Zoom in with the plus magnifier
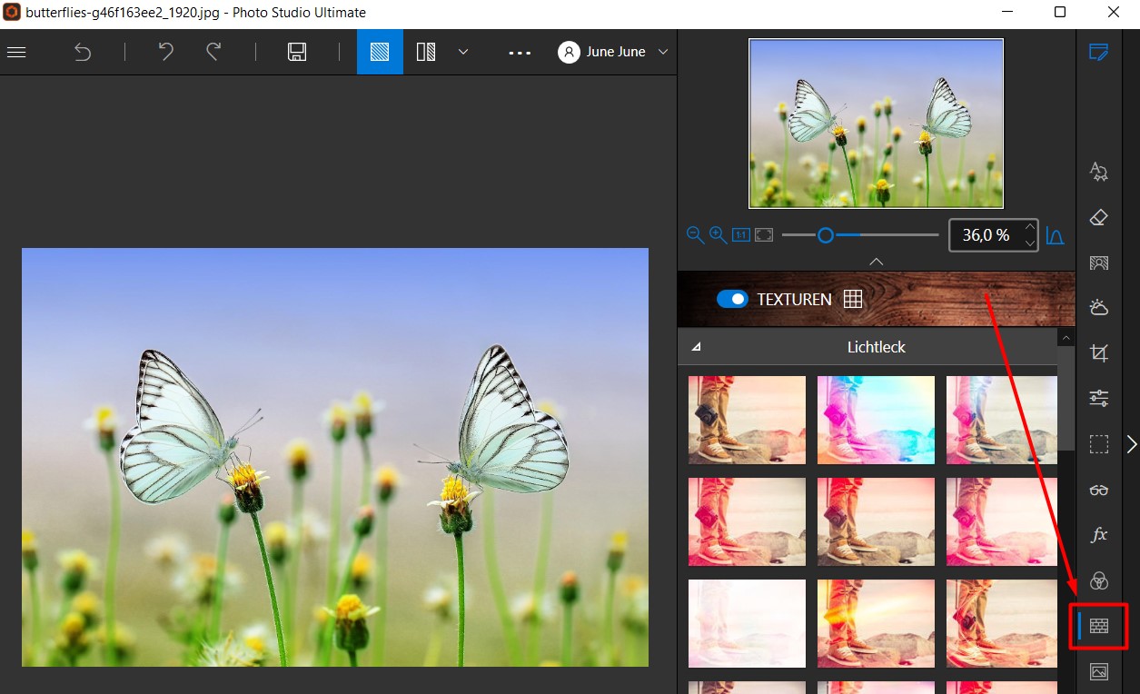 [718, 235]
